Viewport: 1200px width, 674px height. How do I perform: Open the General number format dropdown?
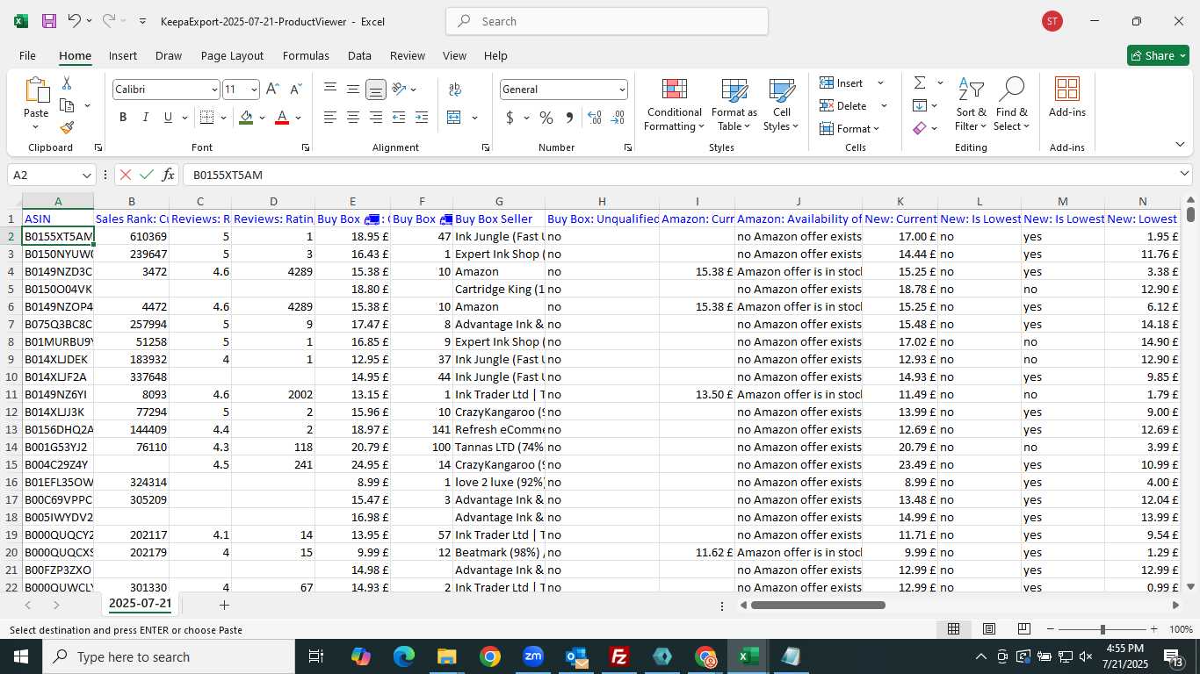tap(622, 90)
